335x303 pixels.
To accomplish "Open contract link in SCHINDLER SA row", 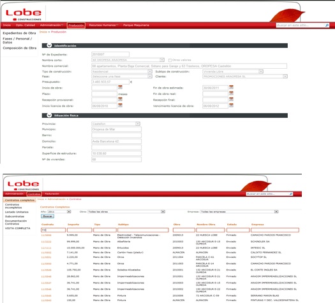I will click(46, 242).
